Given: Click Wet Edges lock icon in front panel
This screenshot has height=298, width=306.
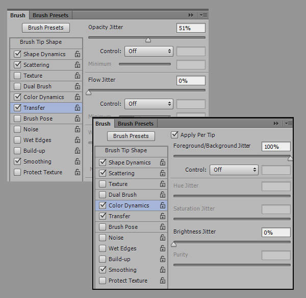Looking at the screenshot, I should 163,248.
